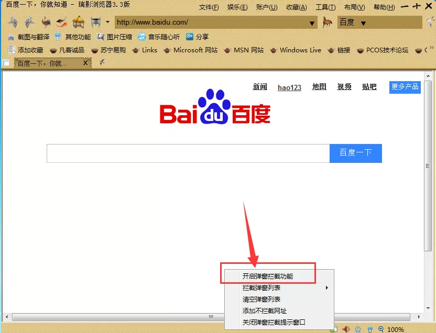This screenshot has height=333, width=436.
Task: Open the PCOS技术论坛 bookmark
Action: pyautogui.click(x=383, y=50)
